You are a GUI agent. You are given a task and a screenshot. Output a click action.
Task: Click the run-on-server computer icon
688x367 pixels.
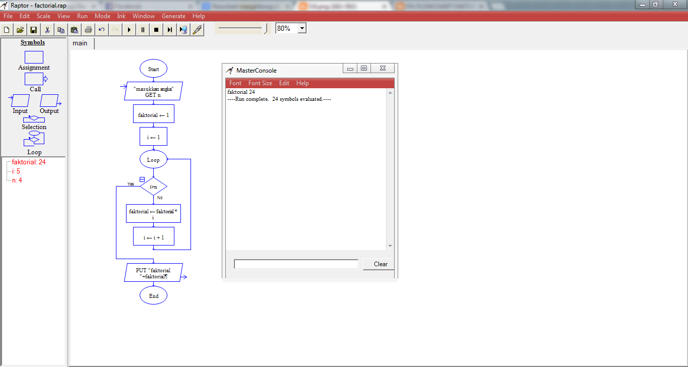click(183, 30)
